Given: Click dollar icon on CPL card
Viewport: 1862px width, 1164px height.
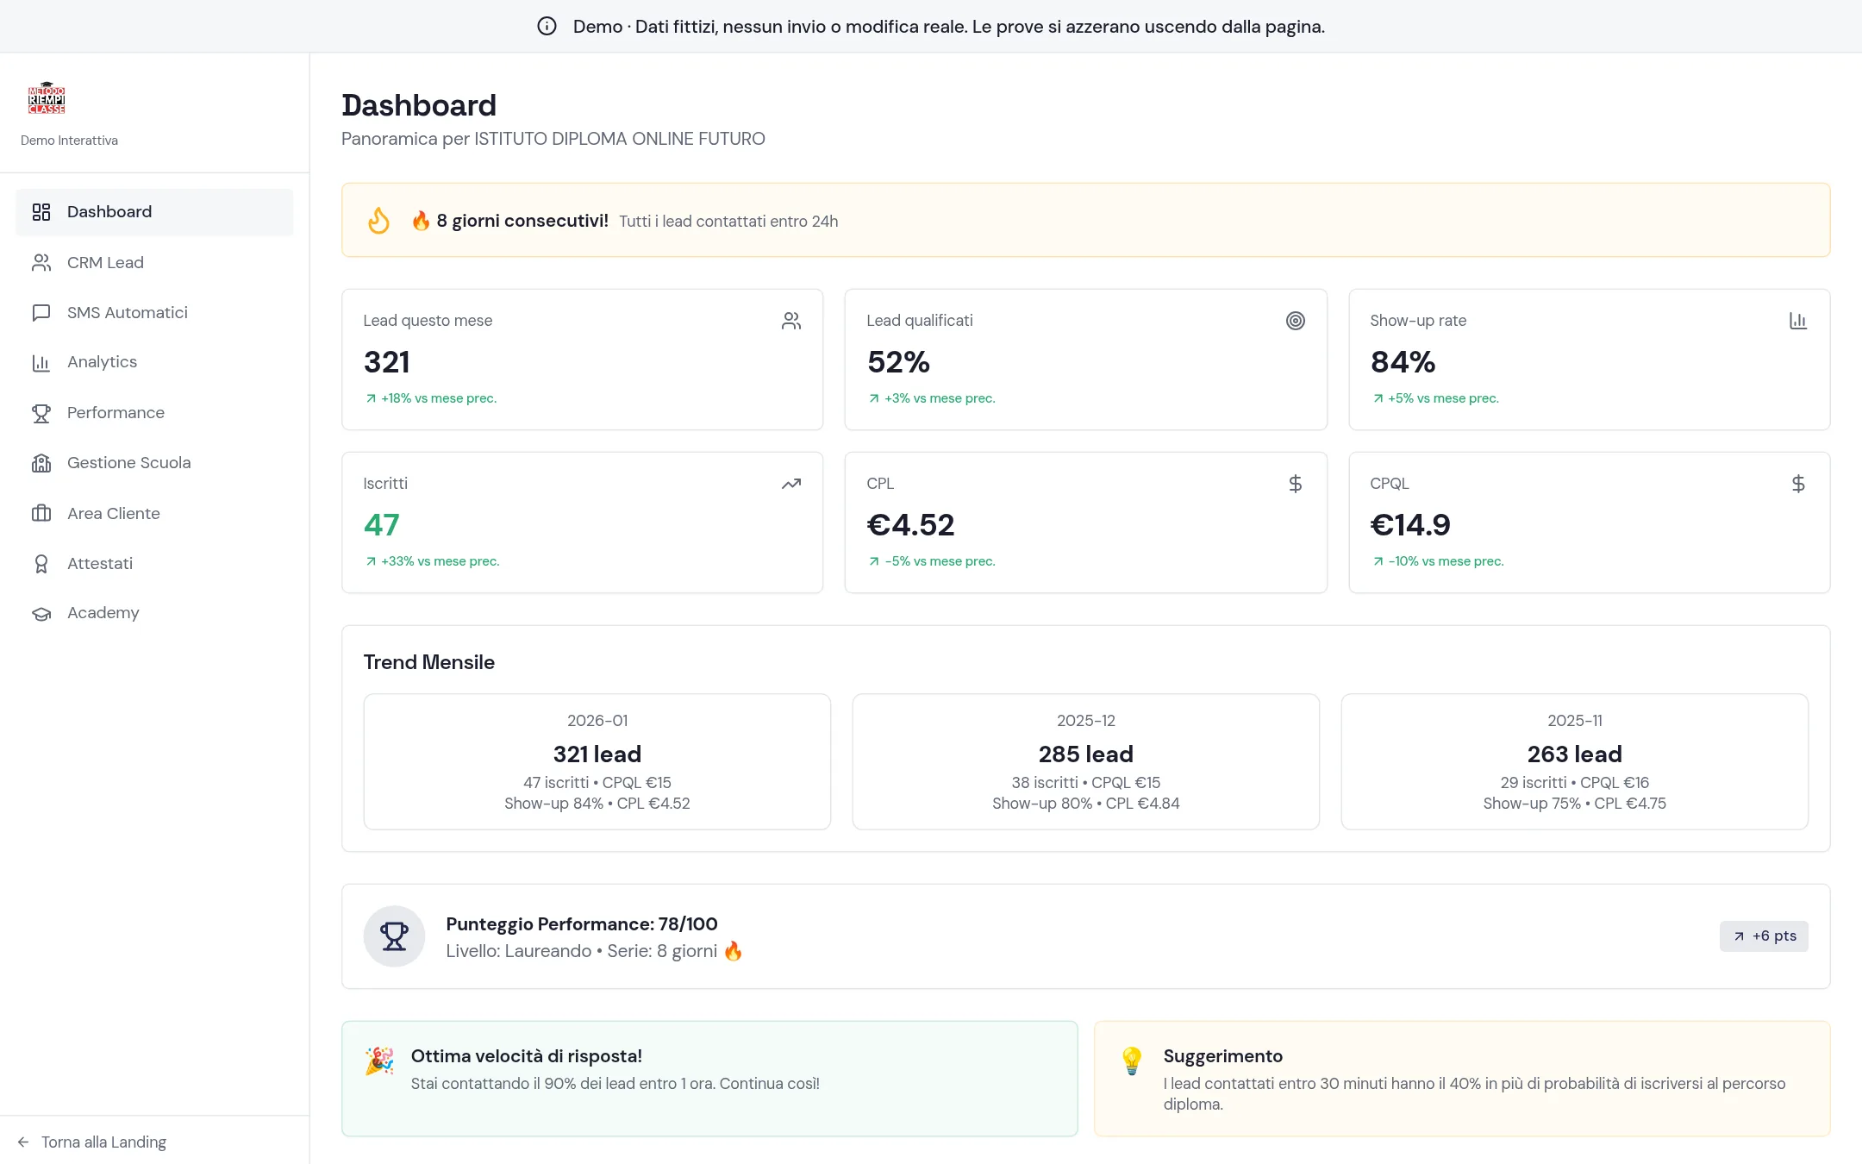Looking at the screenshot, I should point(1295,484).
